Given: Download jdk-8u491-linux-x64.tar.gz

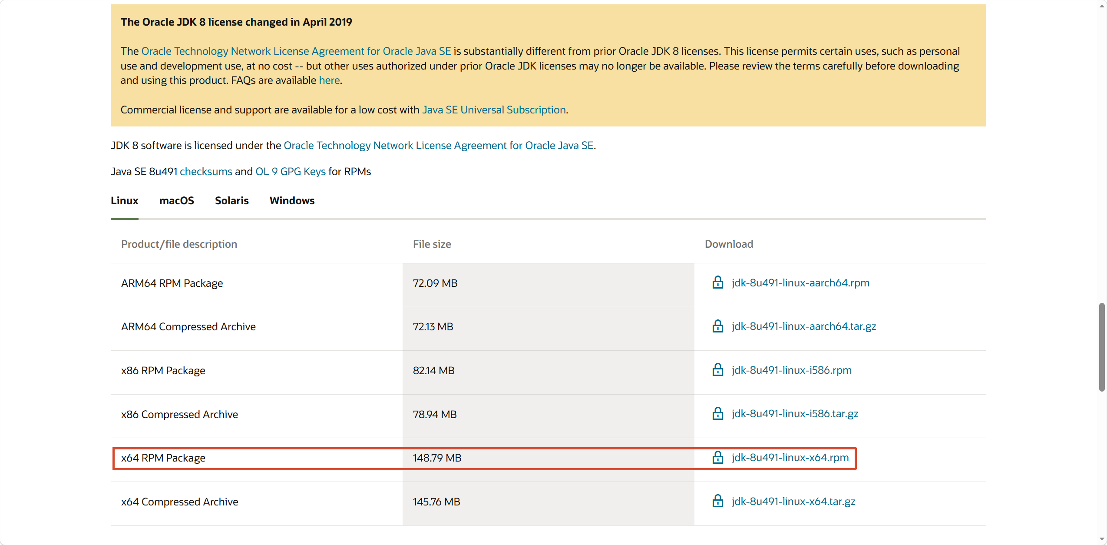Looking at the screenshot, I should tap(793, 502).
